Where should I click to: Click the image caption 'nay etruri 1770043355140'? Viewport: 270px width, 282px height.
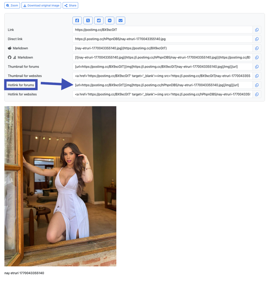click(24, 273)
